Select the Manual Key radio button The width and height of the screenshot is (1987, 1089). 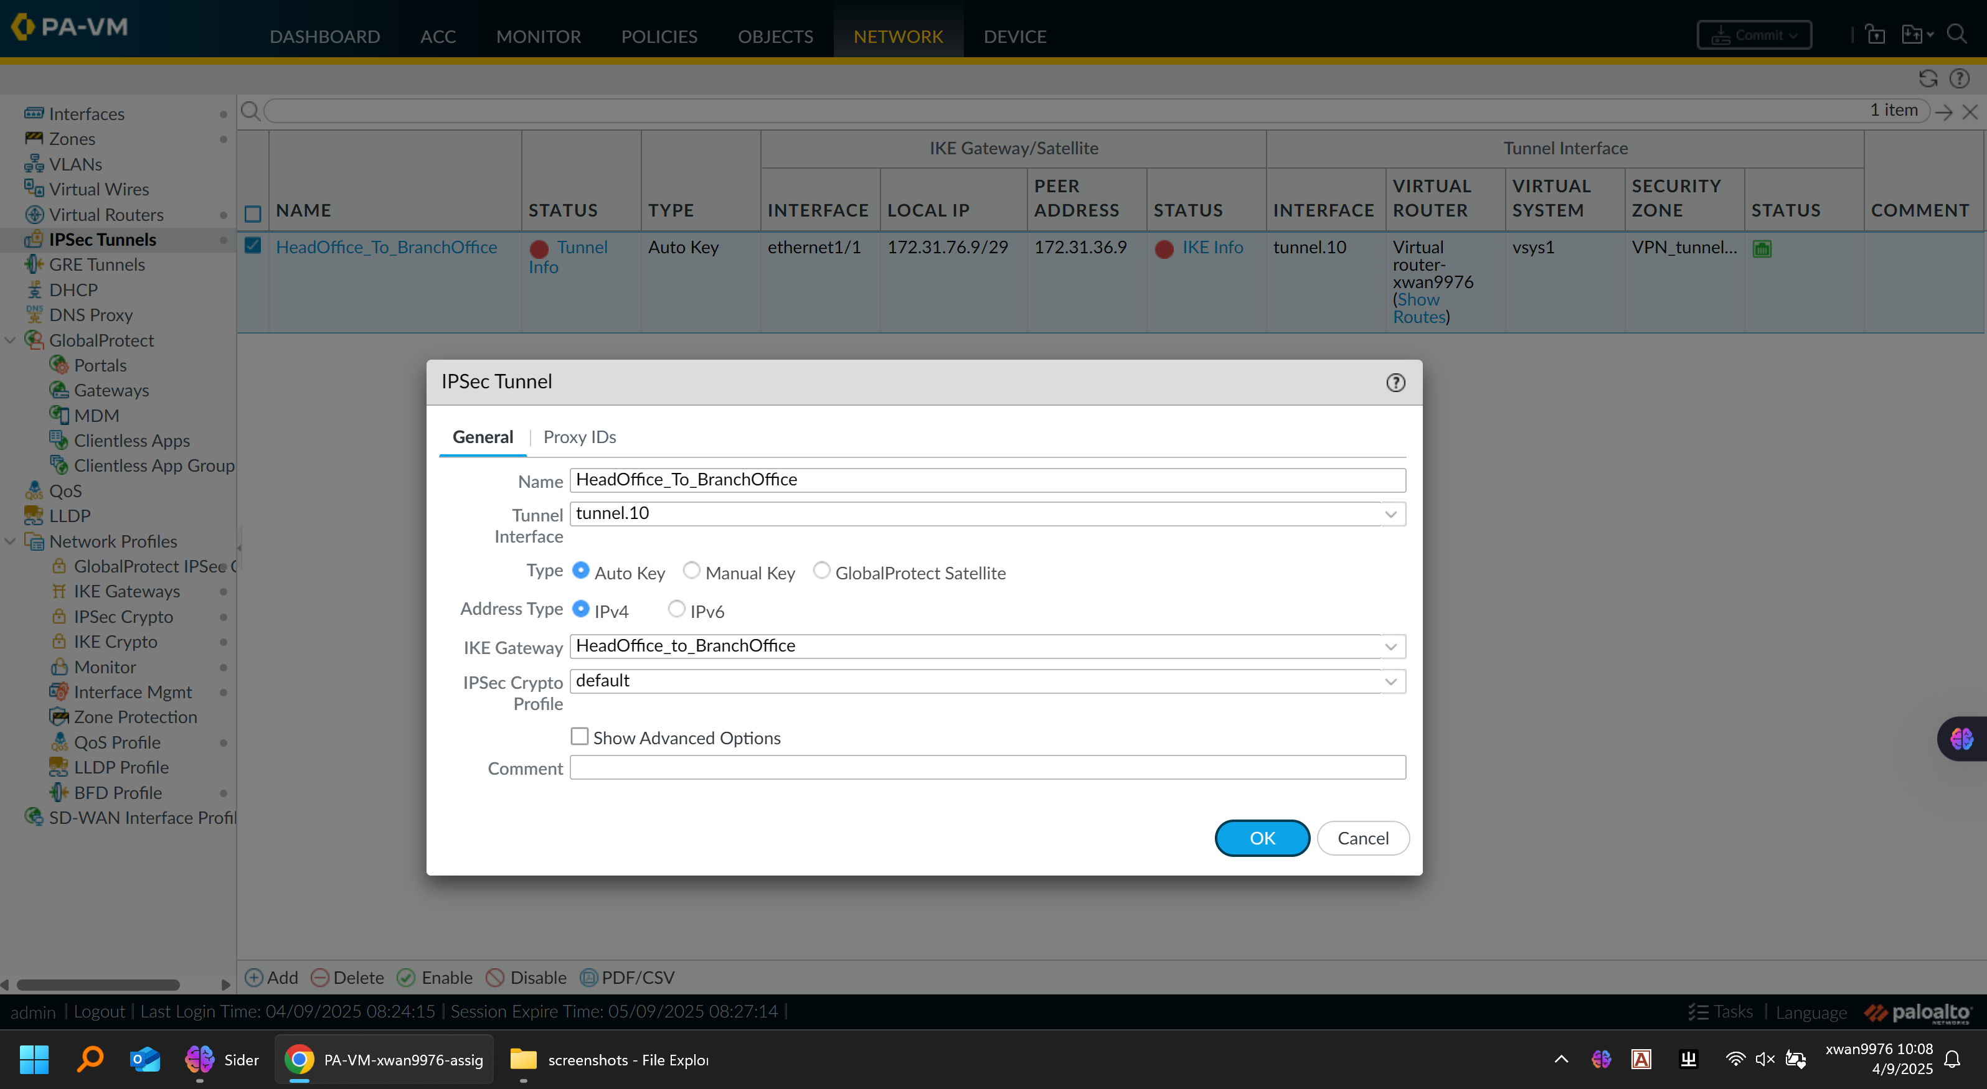[691, 570]
